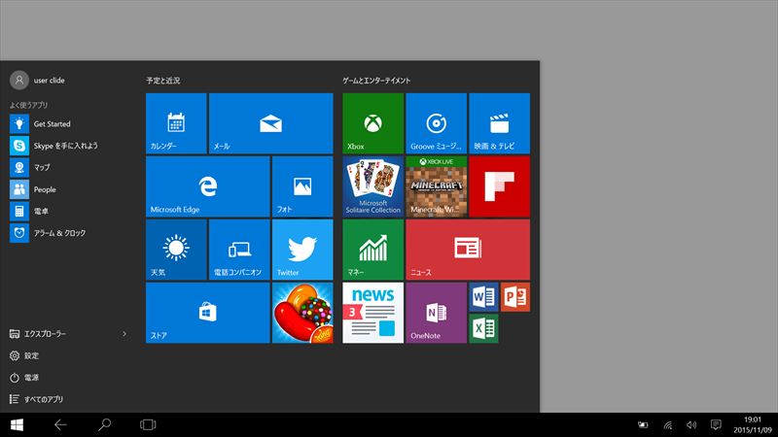Screen dimensions: 778x437
Task: Open the Weather tile
Action: (176, 250)
